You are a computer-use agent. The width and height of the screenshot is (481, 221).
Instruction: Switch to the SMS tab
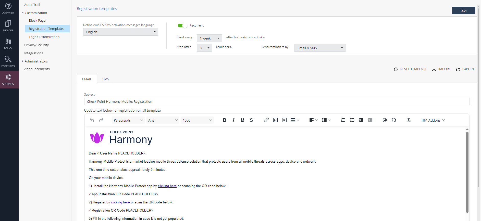(106, 79)
